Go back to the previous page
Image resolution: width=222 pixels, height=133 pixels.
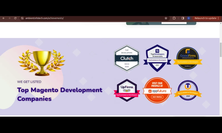click(4, 18)
